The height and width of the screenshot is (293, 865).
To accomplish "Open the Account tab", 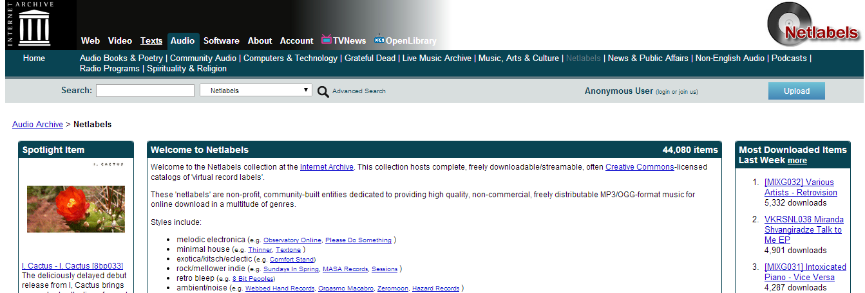I will 296,40.
